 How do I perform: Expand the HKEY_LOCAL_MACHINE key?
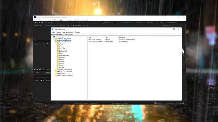[x=54, y=72]
